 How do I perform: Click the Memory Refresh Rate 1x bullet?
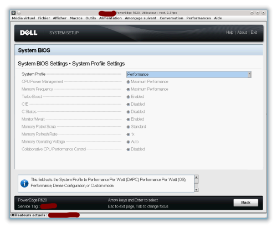[x=128, y=134]
